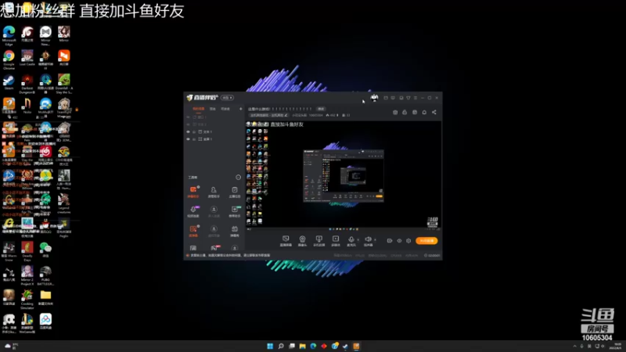Click the notification bell icon in room header
The image size is (626, 352).
[x=424, y=112]
